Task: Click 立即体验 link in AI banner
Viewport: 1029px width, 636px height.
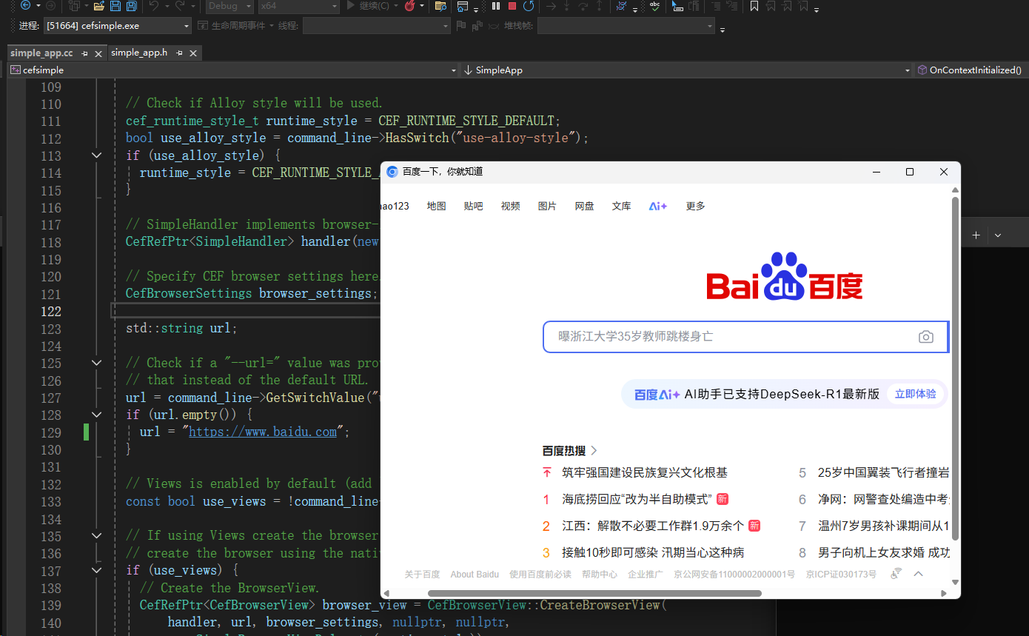Action: pos(916,394)
